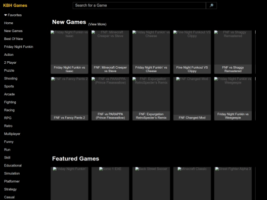Open the KBH Games logo link
This screenshot has height=200, width=267.
[x=15, y=5]
